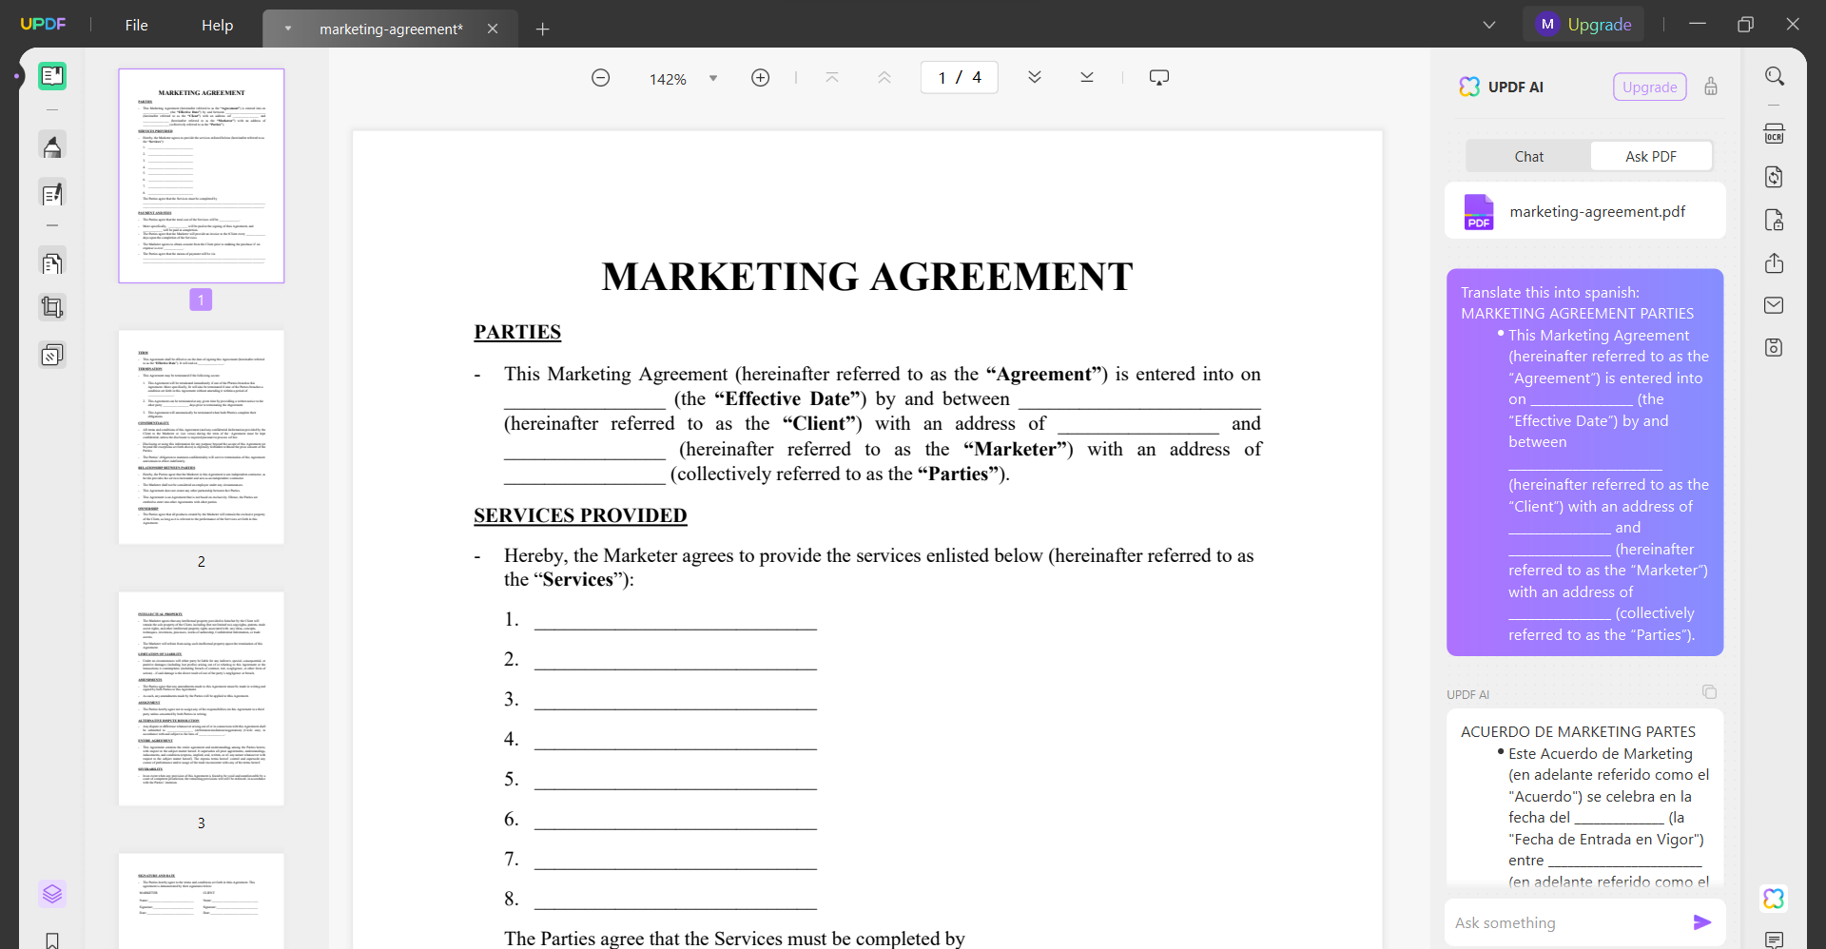1826x949 pixels.
Task: Select the OCR tool in right sidebar
Action: [1775, 133]
